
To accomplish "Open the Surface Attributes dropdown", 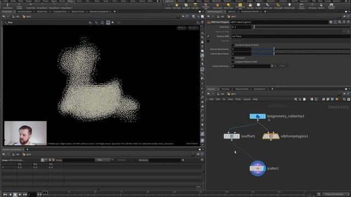I will [272, 66].
